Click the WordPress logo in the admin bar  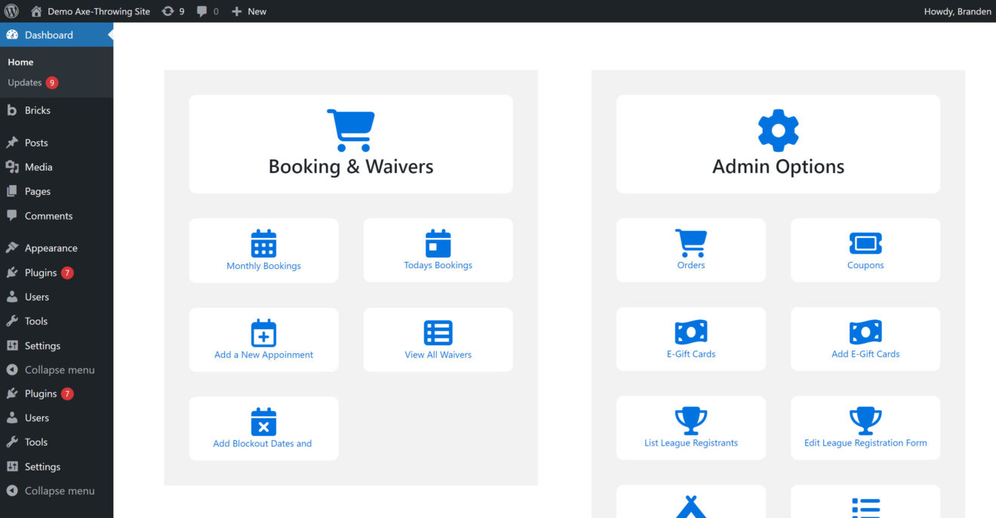[x=11, y=11]
